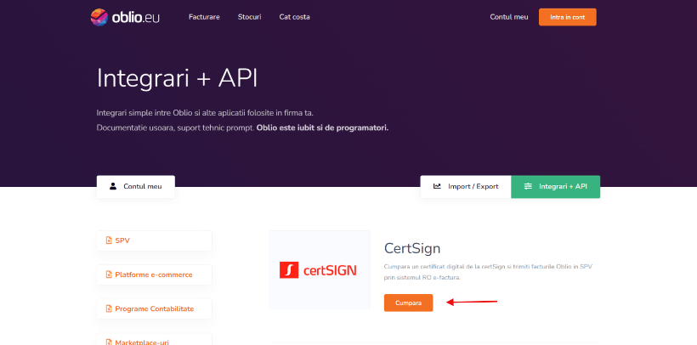
Task: Click the orange Cumpara button
Action: coord(408,303)
